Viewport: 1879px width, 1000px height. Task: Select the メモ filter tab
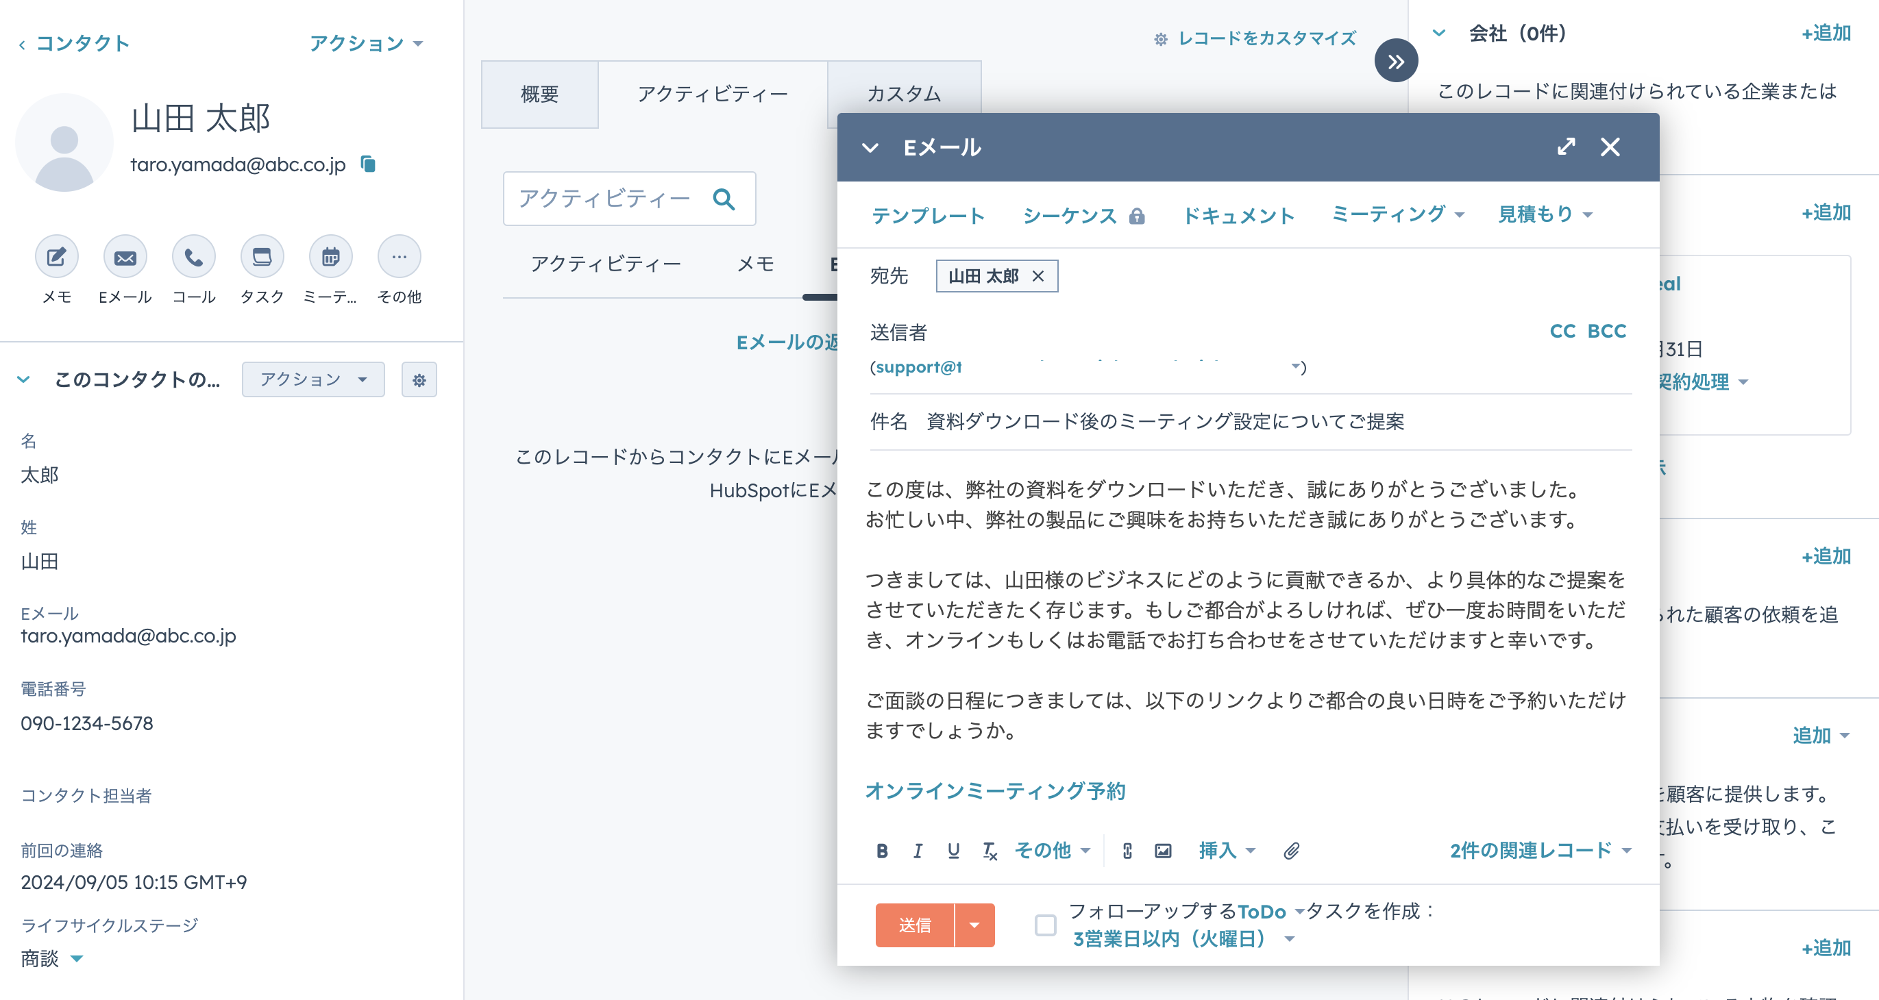click(x=756, y=264)
